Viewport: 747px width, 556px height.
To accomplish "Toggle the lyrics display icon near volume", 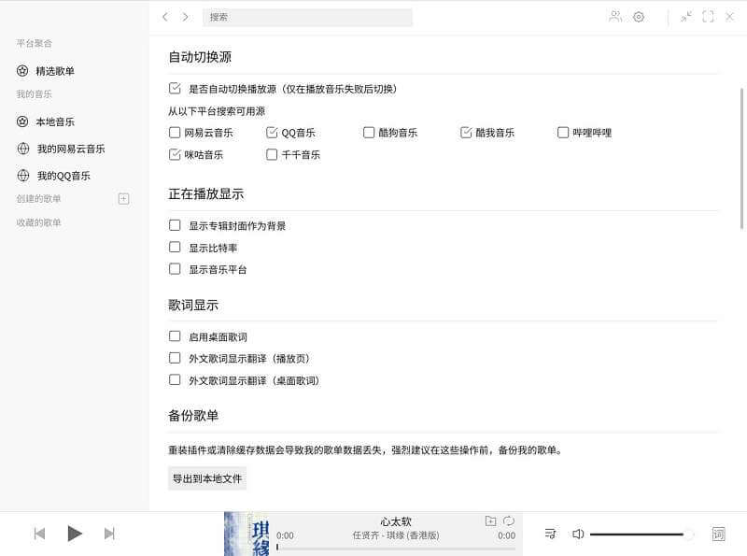I will coord(719,534).
